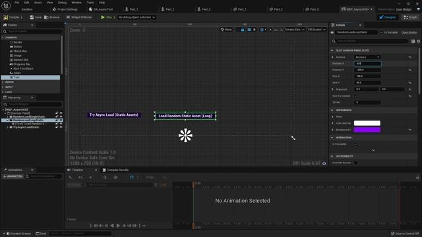Switch to the DA_AsyncTest tab
Screen dimensions: 422x237
pos(101,9)
